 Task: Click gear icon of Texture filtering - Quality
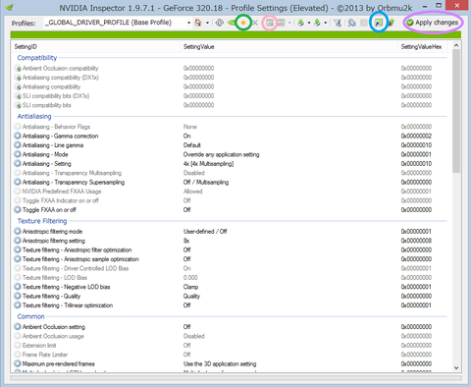(18, 296)
